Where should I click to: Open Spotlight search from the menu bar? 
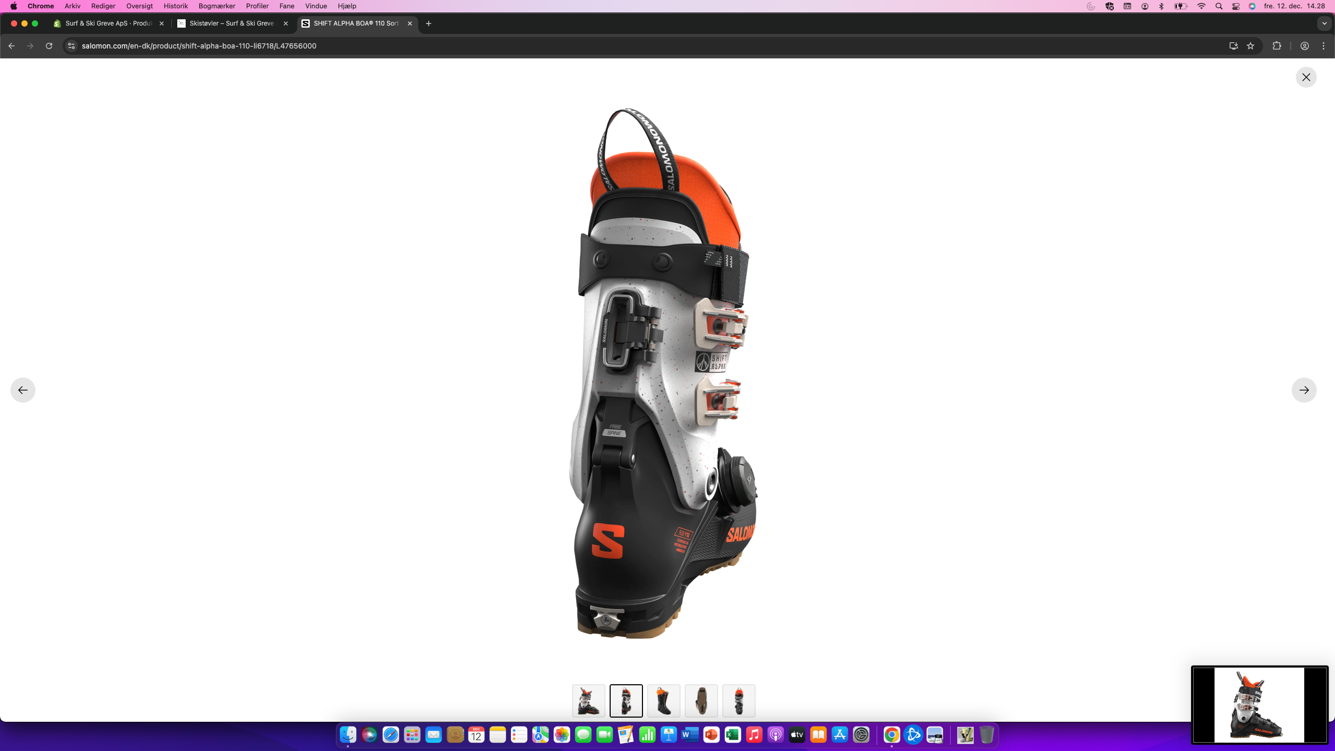pyautogui.click(x=1219, y=6)
